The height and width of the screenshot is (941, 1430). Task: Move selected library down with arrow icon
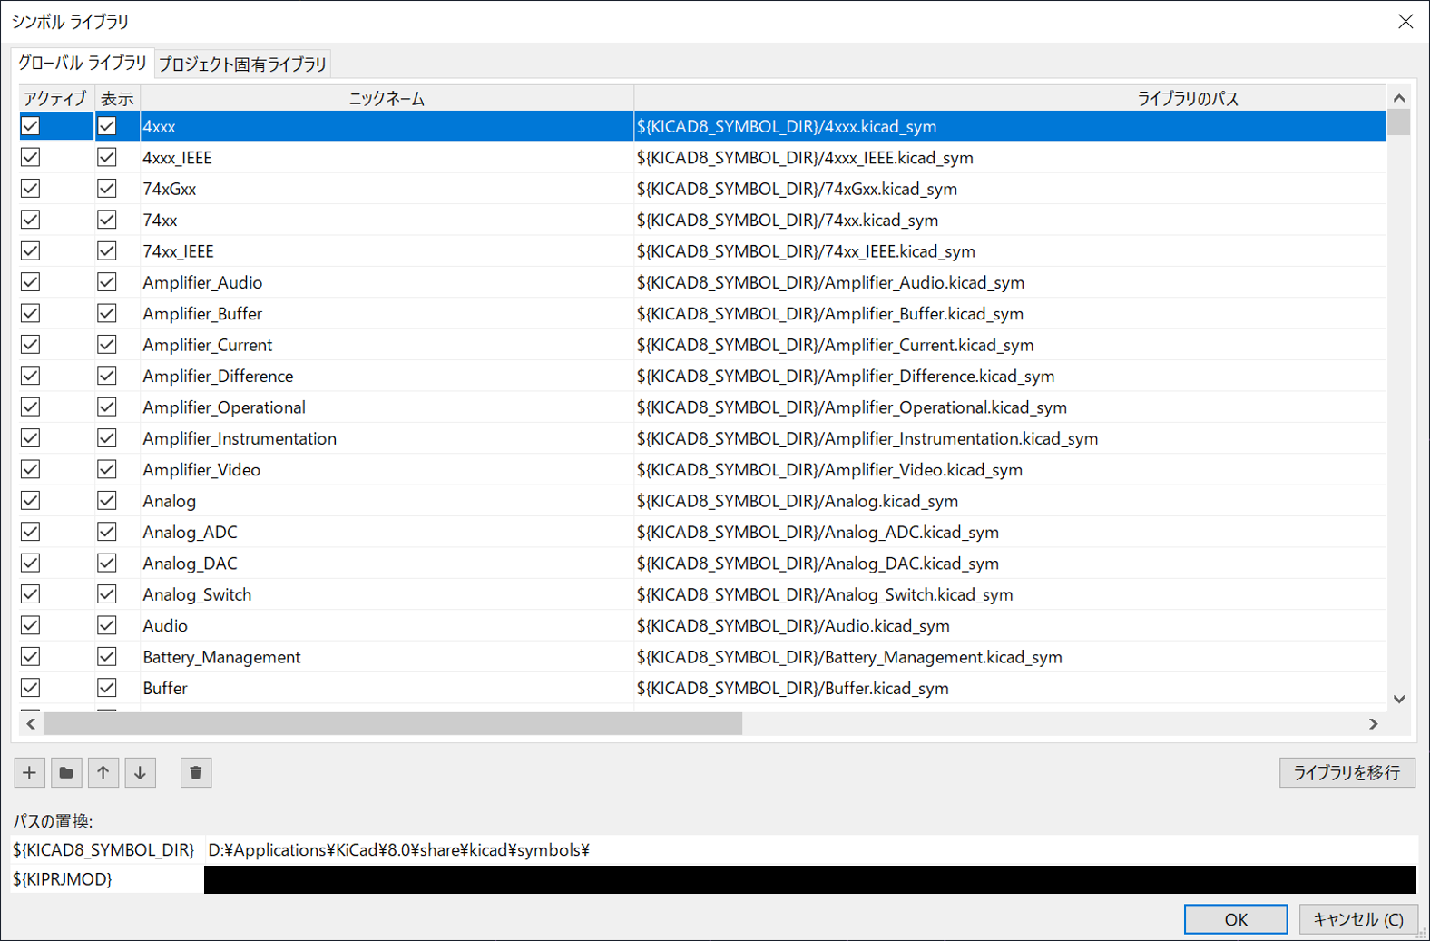pos(141,772)
